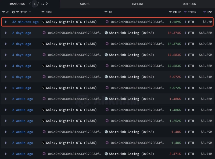Go to next page of transfers

47,4
